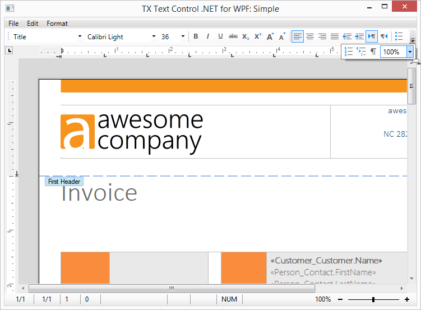
Task: Open the 100% zoom dropdown arrow
Action: click(411, 52)
